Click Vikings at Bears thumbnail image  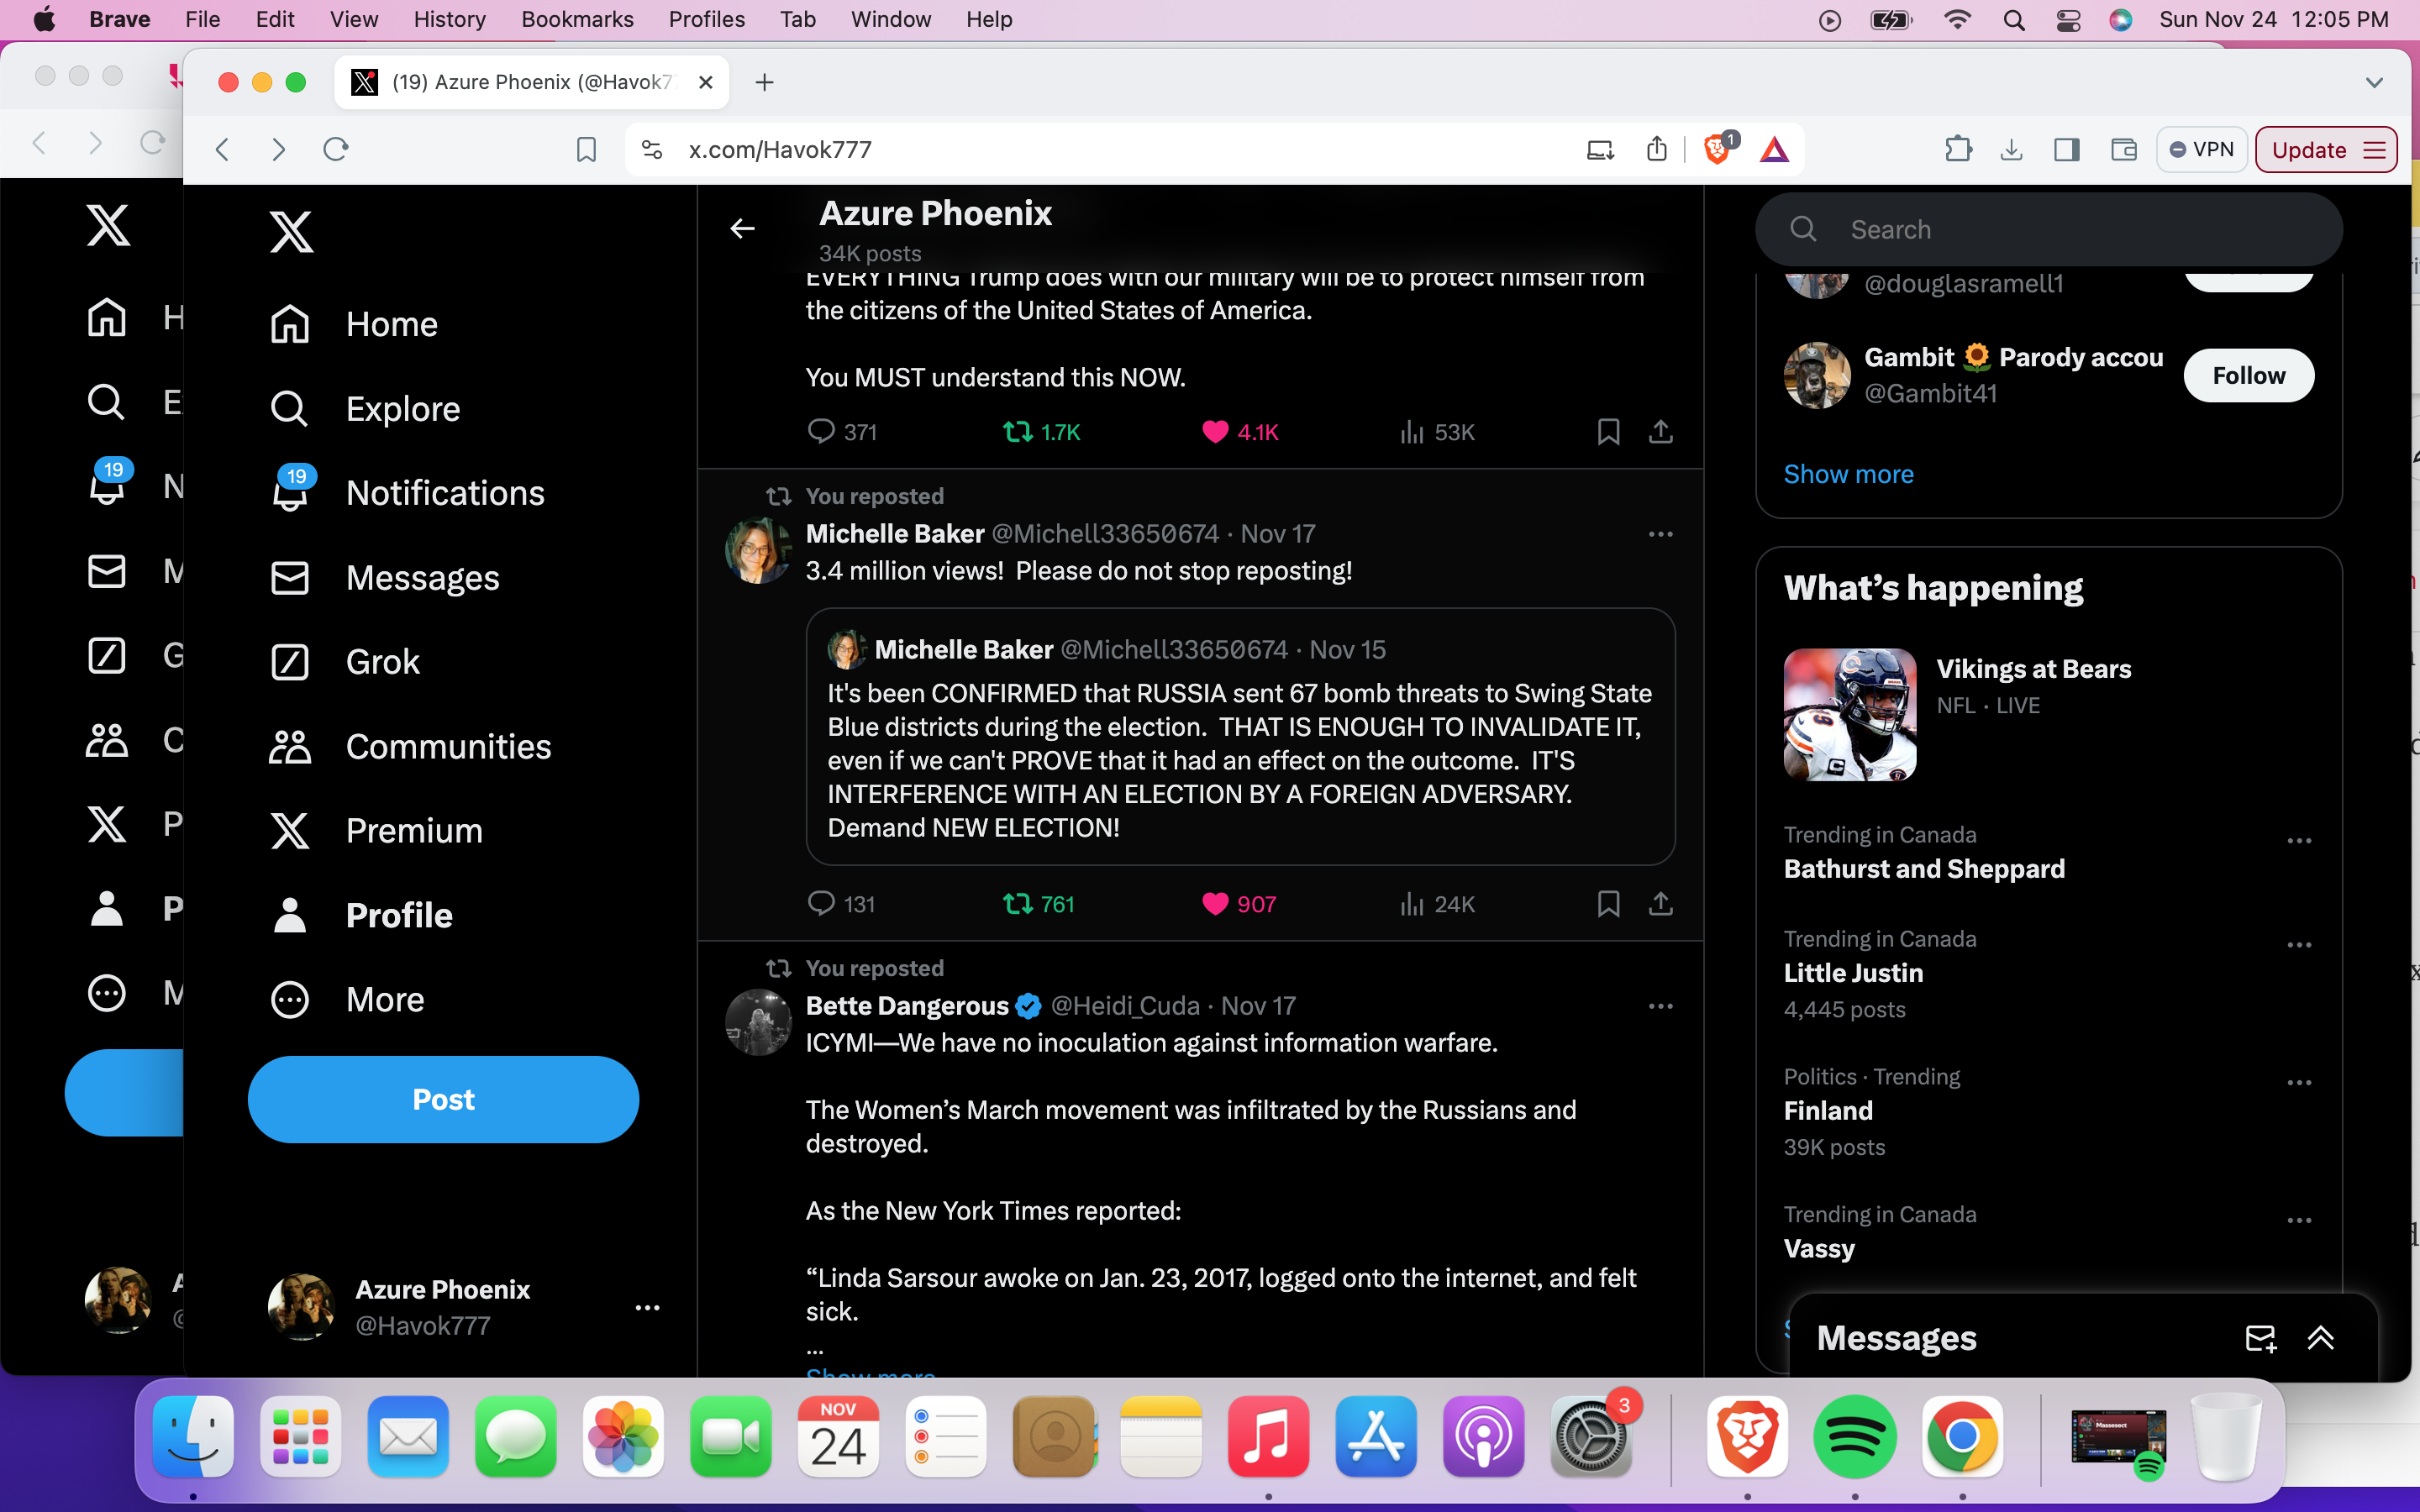point(1850,714)
